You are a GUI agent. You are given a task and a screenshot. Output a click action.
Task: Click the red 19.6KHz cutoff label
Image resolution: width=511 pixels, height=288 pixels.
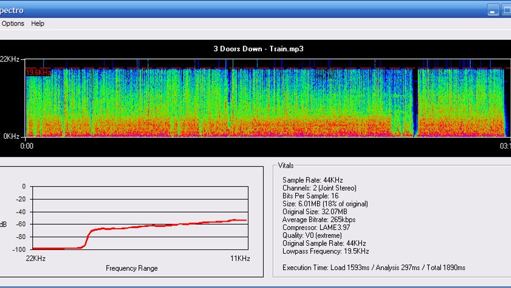coord(39,73)
